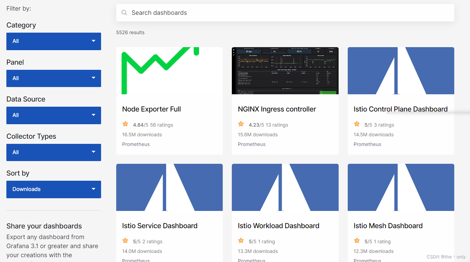This screenshot has height=262, width=470.
Task: Open the Istio Workload Dashboard thumbnail
Action: click(x=285, y=187)
